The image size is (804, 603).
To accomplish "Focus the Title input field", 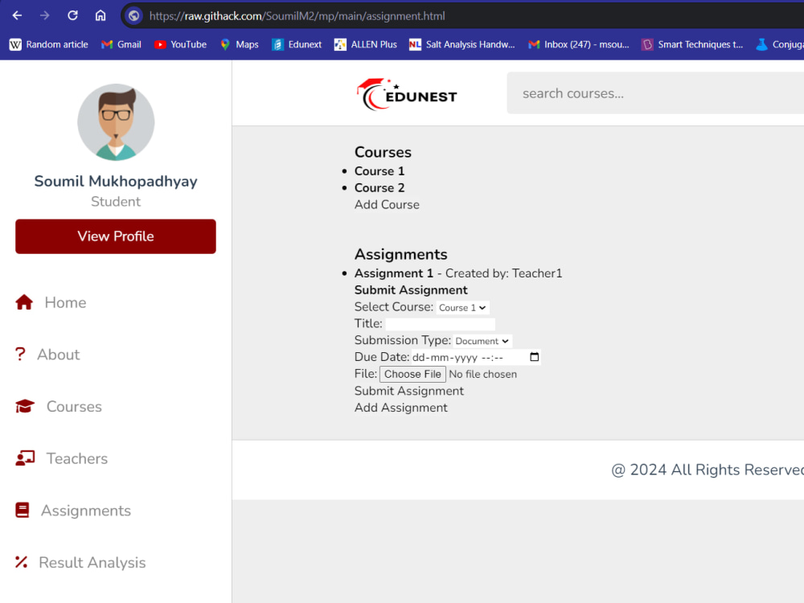I will coord(441,324).
